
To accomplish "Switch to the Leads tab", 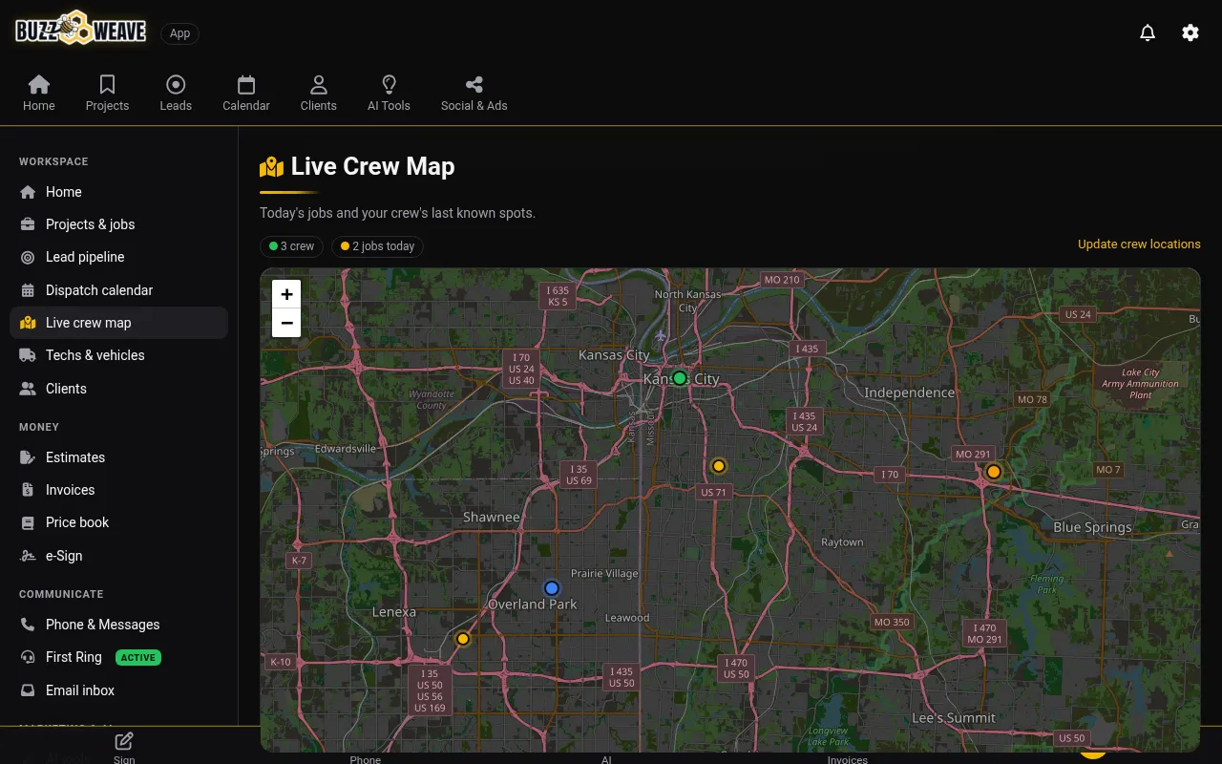I will [176, 94].
